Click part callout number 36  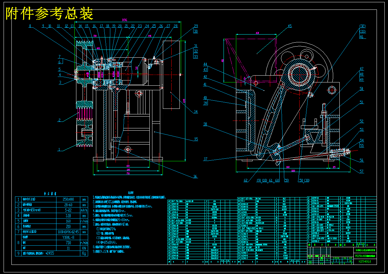(x=195, y=176)
